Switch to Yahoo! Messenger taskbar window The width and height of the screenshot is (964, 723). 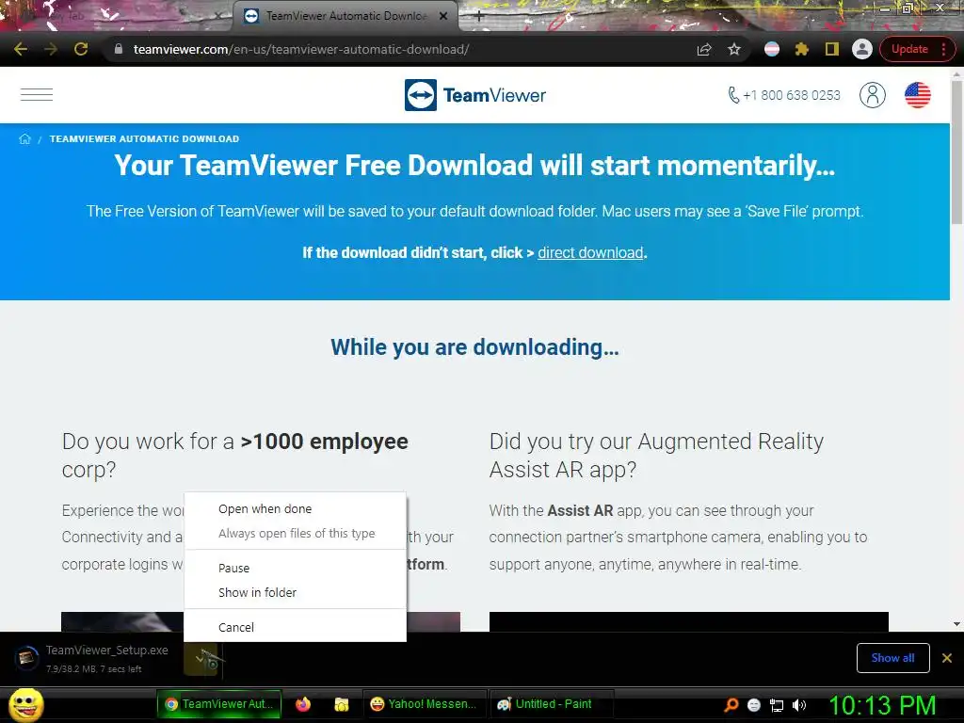(x=425, y=704)
